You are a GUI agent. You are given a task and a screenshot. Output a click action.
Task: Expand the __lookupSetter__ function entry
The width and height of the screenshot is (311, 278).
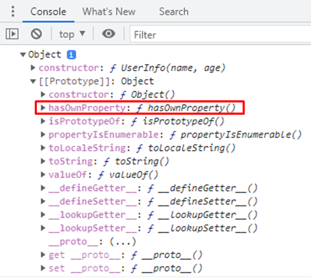[43, 228]
